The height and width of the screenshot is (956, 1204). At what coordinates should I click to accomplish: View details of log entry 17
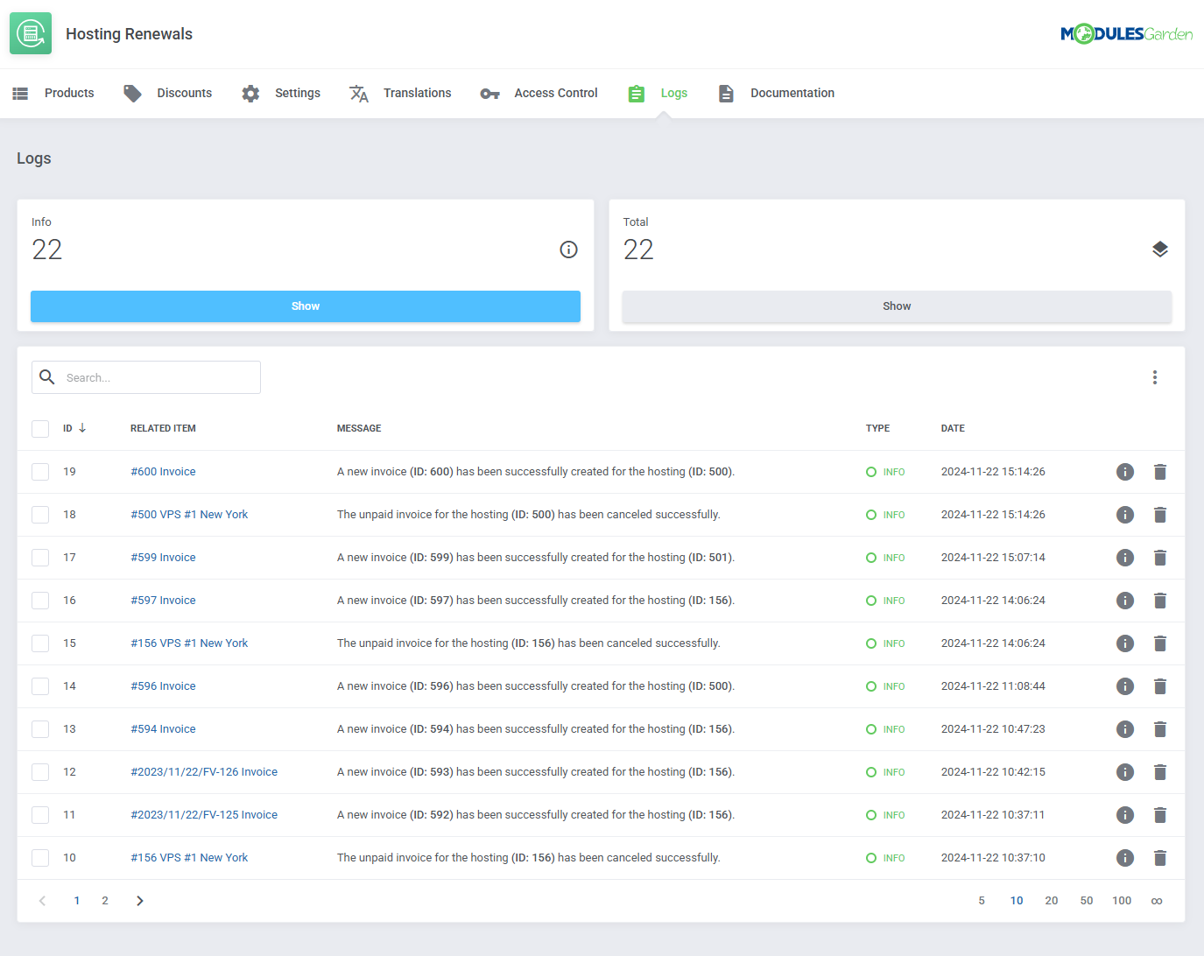[x=1125, y=558]
